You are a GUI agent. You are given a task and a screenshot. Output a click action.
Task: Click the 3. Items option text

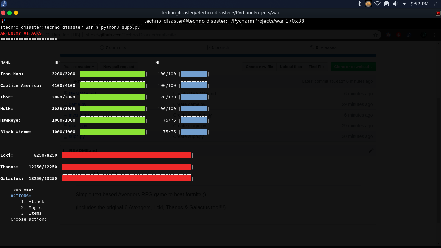(x=31, y=213)
